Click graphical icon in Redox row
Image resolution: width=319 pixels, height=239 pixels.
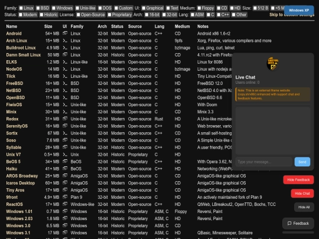tap(65, 119)
